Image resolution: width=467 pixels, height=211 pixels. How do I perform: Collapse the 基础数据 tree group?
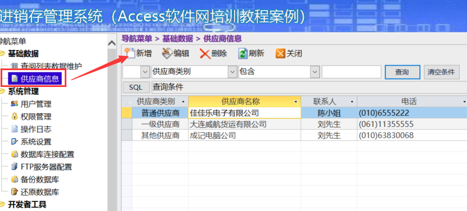[x=23, y=54]
